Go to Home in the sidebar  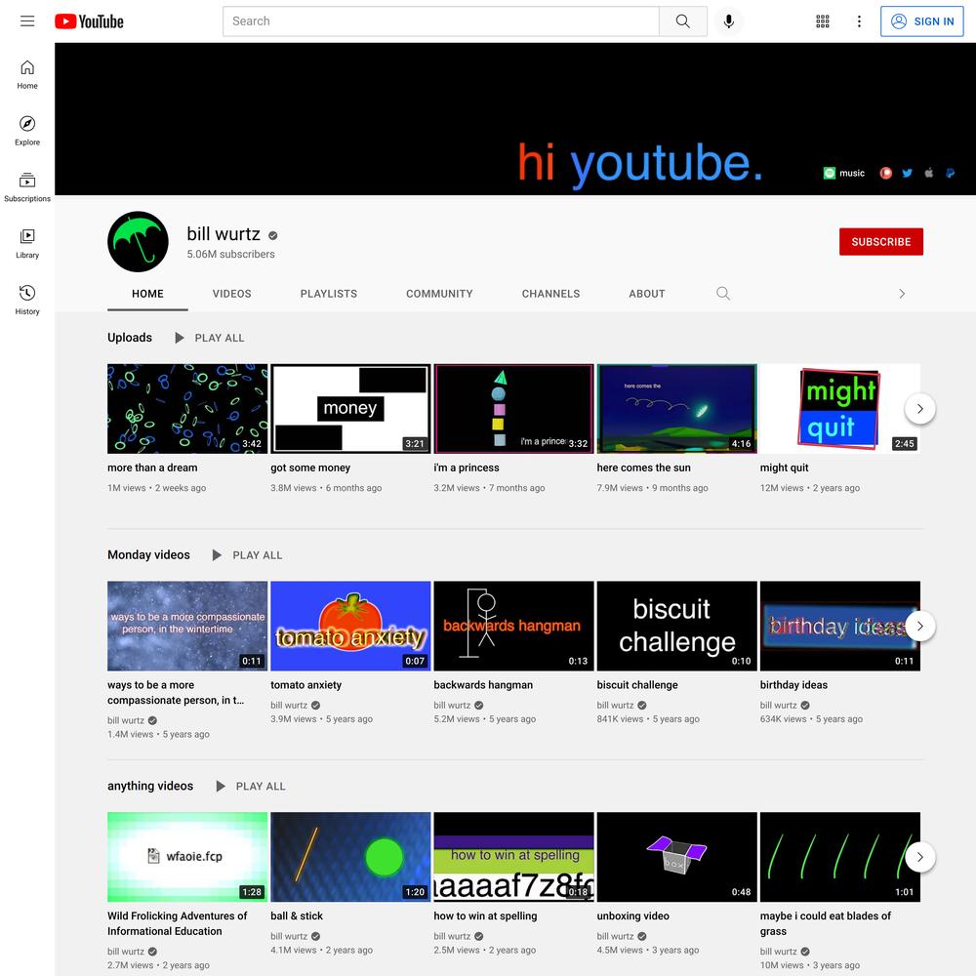pos(27,75)
